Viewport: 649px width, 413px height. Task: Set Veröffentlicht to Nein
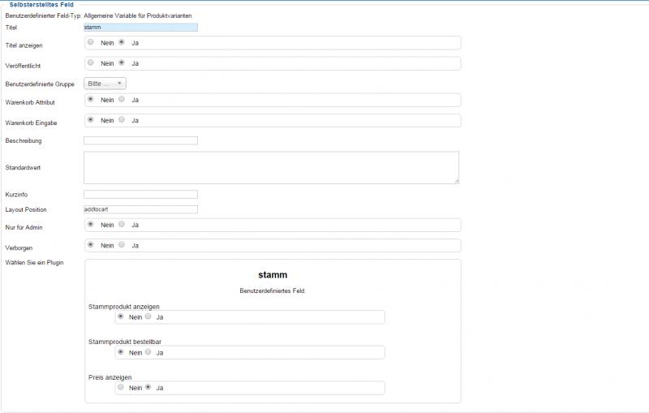pyautogui.click(x=90, y=62)
